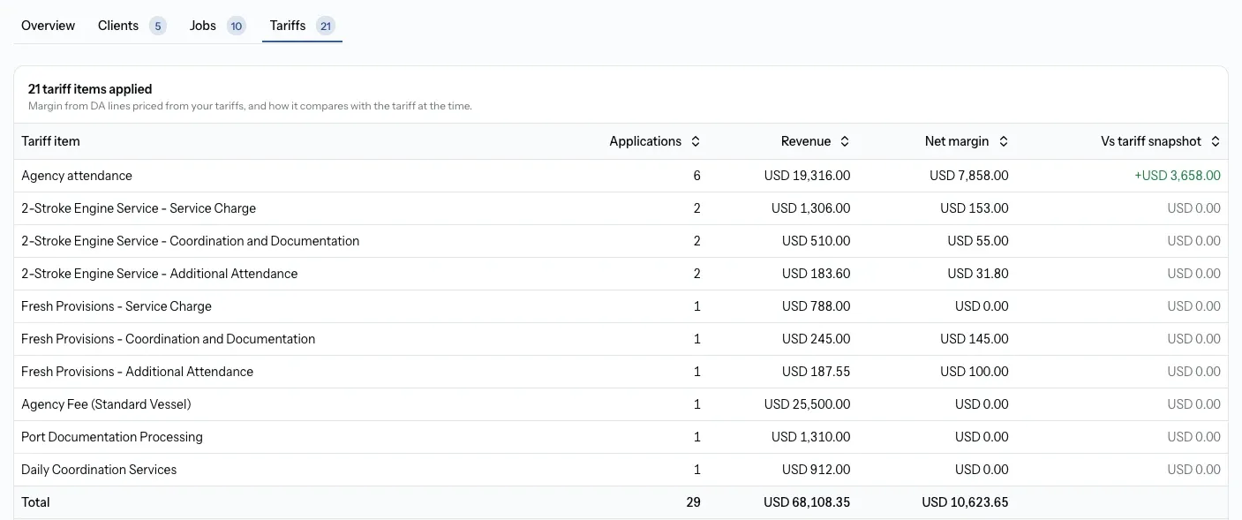
Task: Click revenue value USD 912.00
Action: (816, 470)
